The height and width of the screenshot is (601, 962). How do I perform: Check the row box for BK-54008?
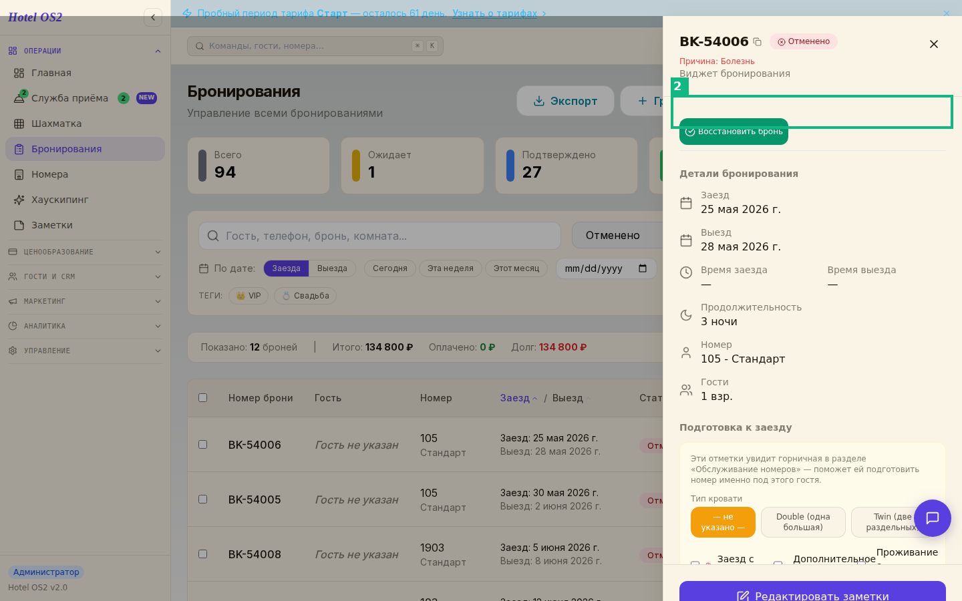point(203,554)
